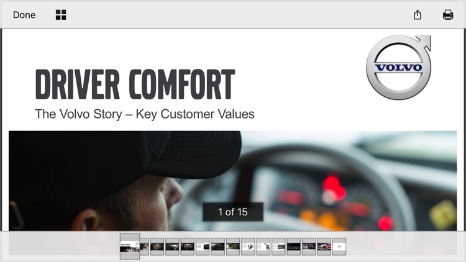Tap the "1 of 15" page indicator
The width and height of the screenshot is (466, 262).
tap(233, 212)
